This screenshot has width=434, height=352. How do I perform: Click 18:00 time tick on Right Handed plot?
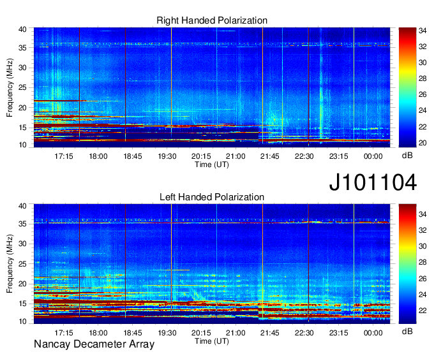[98, 156]
